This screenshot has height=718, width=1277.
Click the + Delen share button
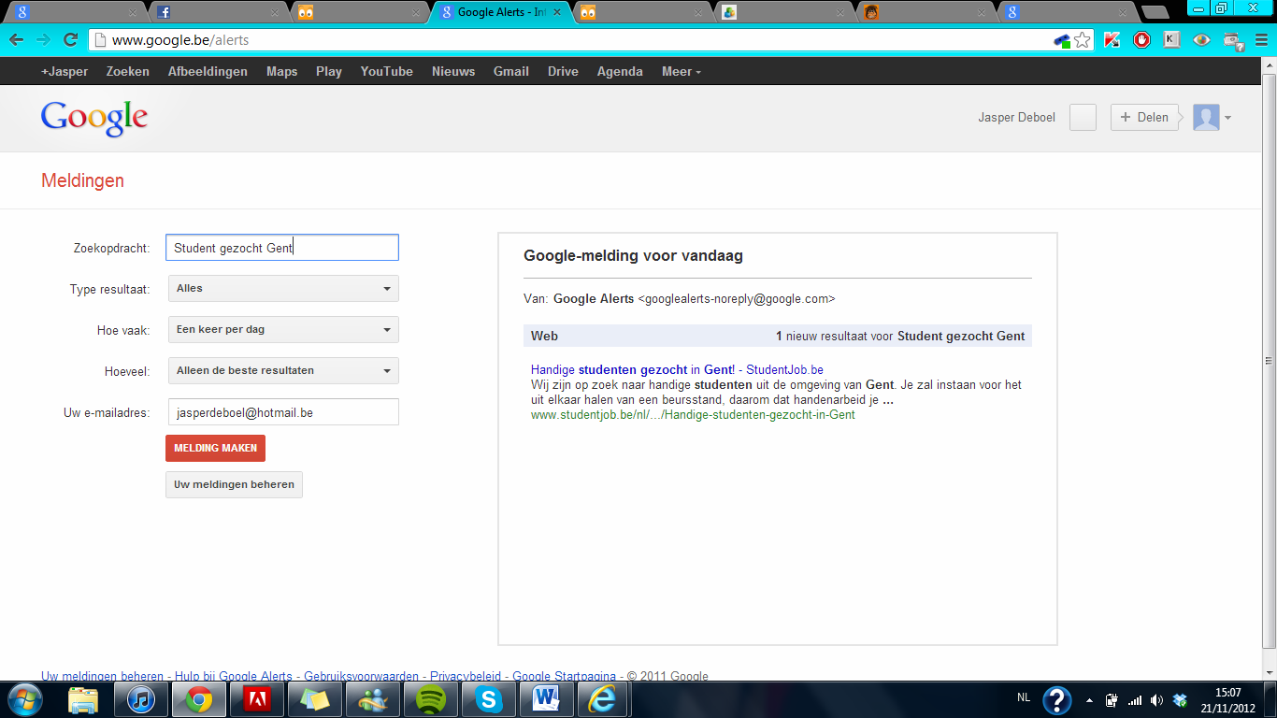click(1144, 118)
